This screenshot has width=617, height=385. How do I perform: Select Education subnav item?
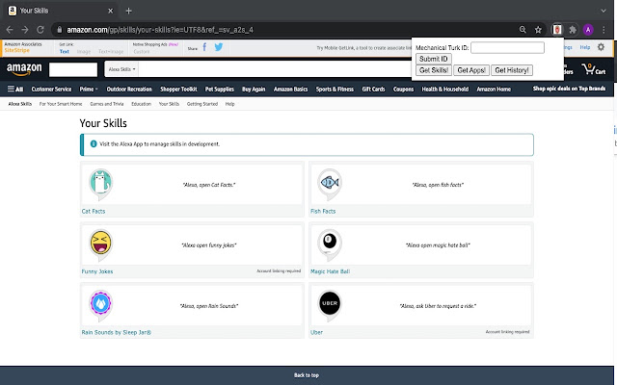tap(142, 104)
